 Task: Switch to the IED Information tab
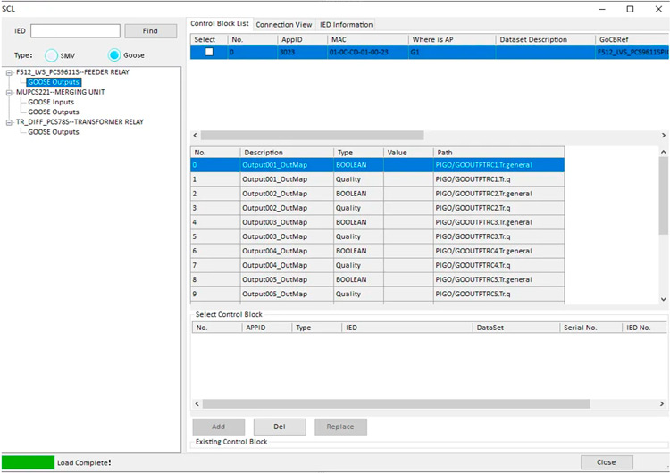pyautogui.click(x=346, y=25)
